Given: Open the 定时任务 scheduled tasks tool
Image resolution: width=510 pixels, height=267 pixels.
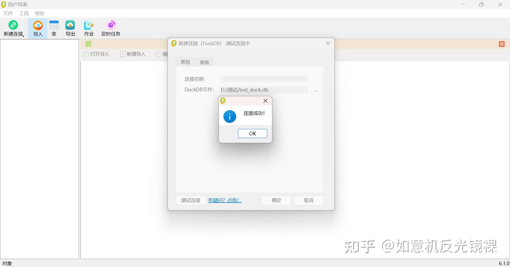Looking at the screenshot, I should (x=110, y=28).
